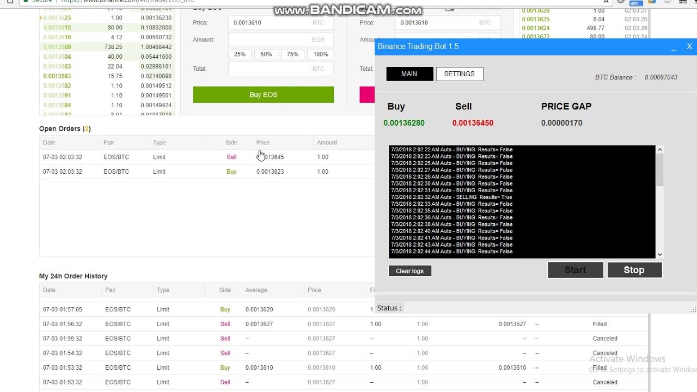697x392 pixels.
Task: Click the PRICE GAP value 0.00000170
Action: tap(561, 123)
